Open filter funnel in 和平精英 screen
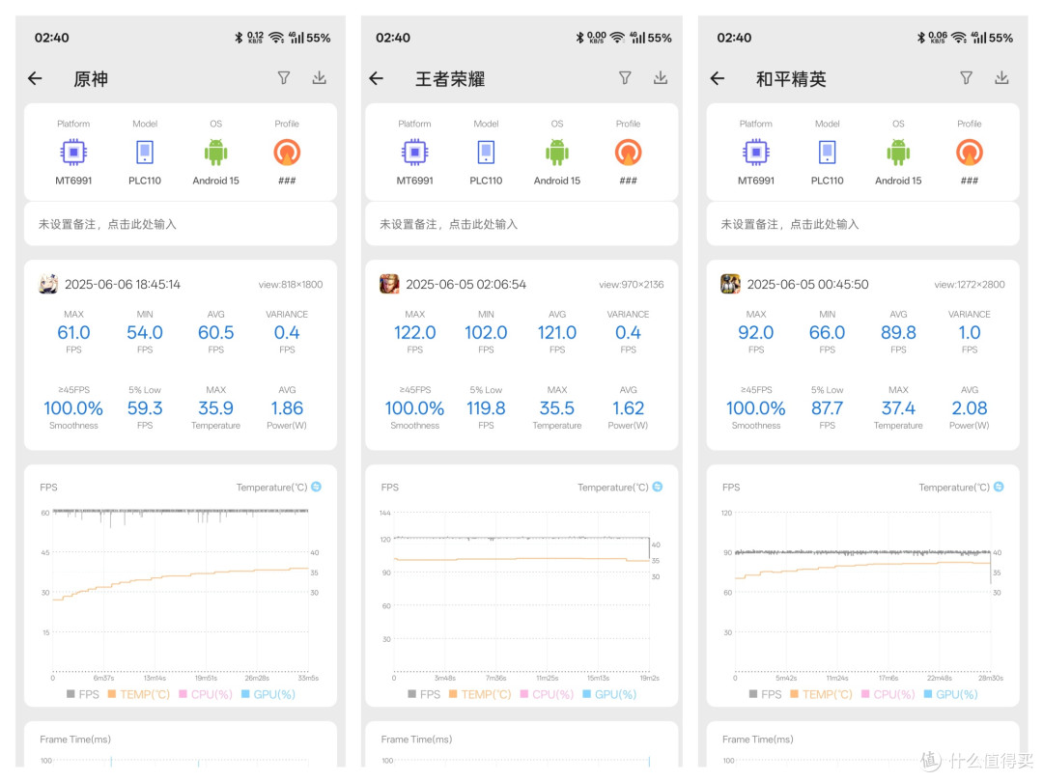The width and height of the screenshot is (1043, 782). 967,78
